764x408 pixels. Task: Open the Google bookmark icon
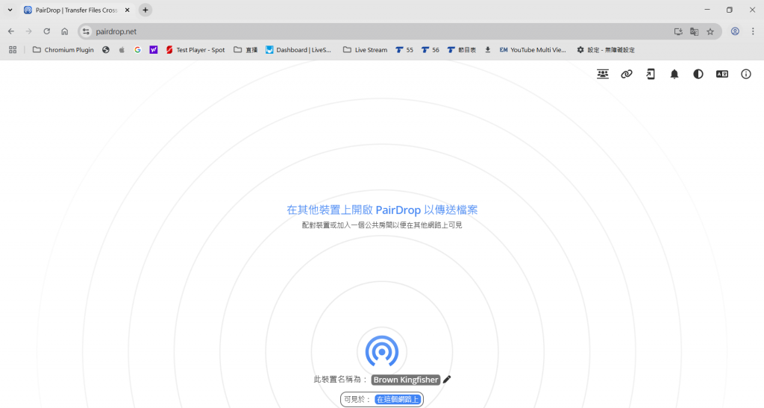(x=137, y=50)
